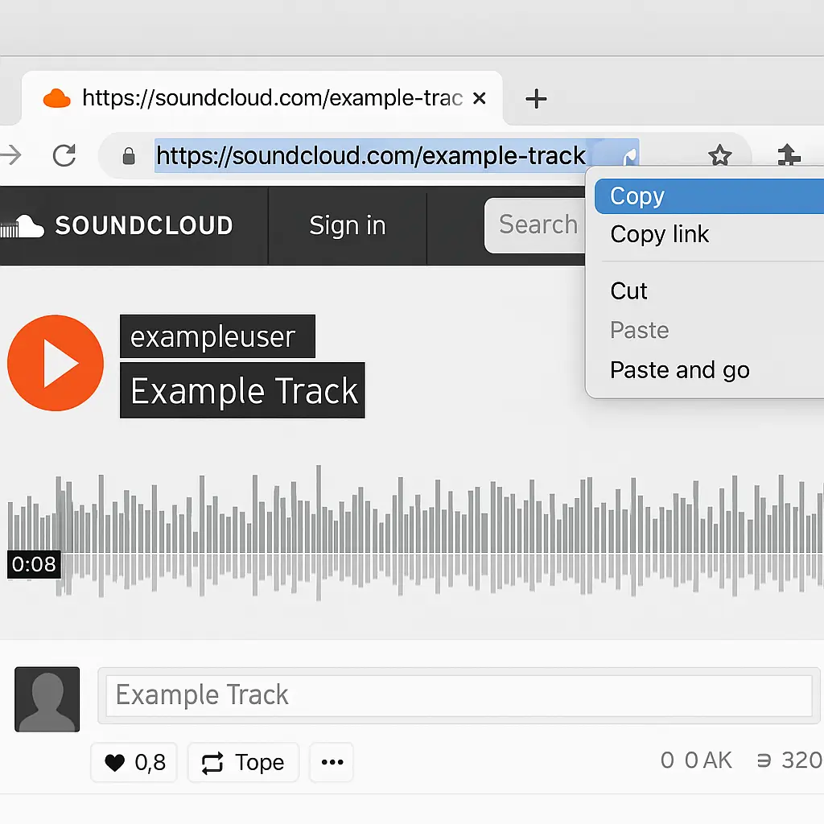This screenshot has height=824, width=824.
Task: Open a new tab with plus button
Action: click(536, 99)
